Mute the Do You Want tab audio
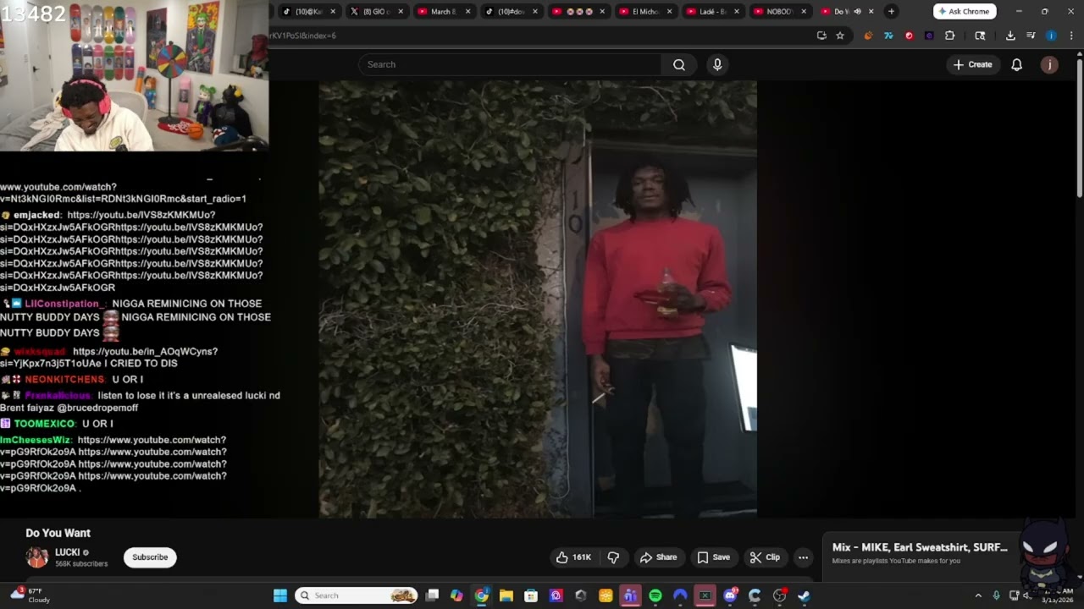This screenshot has height=609, width=1084. (x=857, y=11)
